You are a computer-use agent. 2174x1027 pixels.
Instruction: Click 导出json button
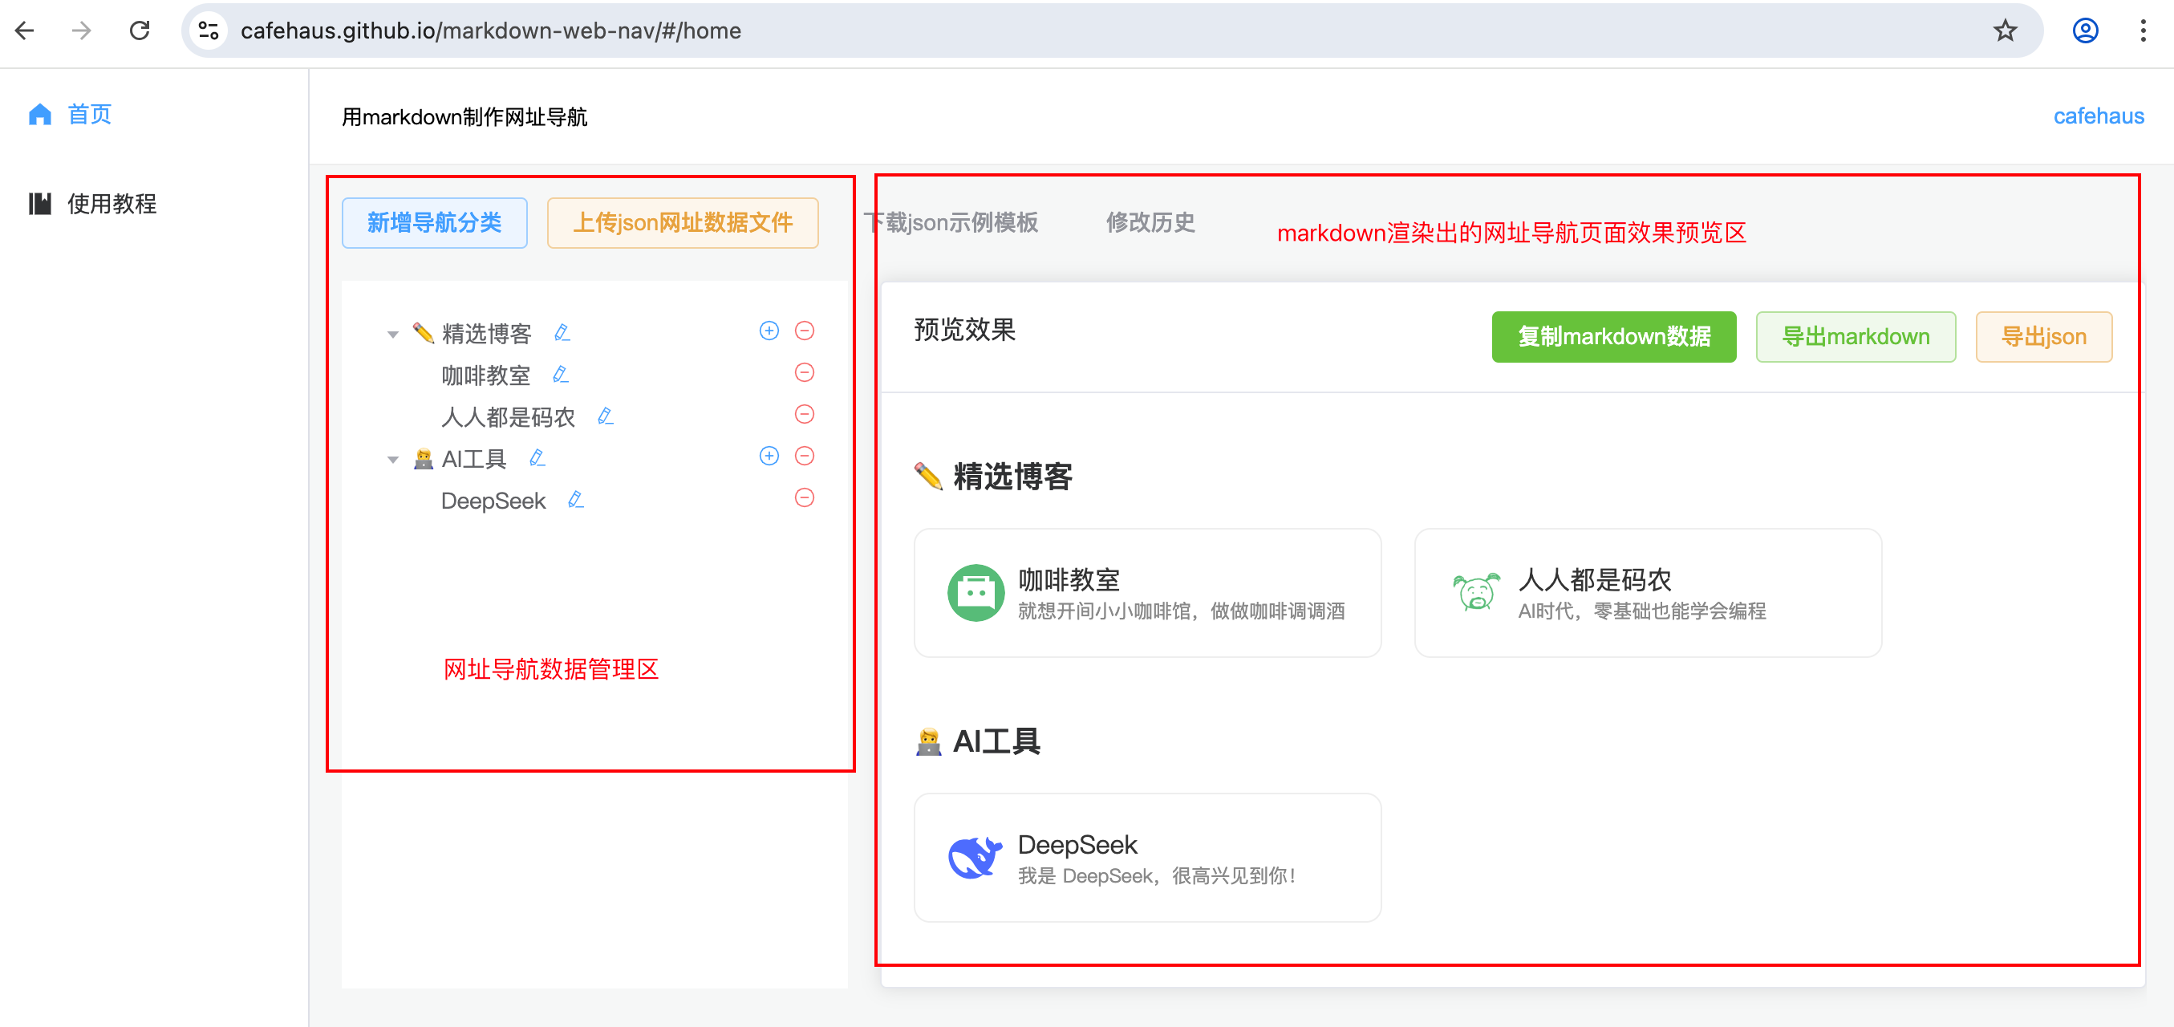2043,337
